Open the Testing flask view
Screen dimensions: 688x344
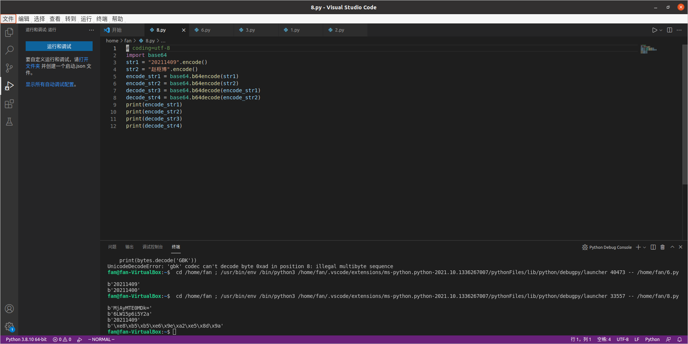(9, 122)
